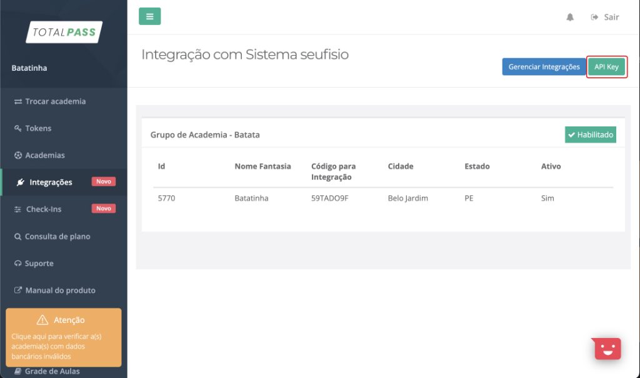Select integration code 59TADO9F
This screenshot has height=378, width=640.
tap(330, 198)
